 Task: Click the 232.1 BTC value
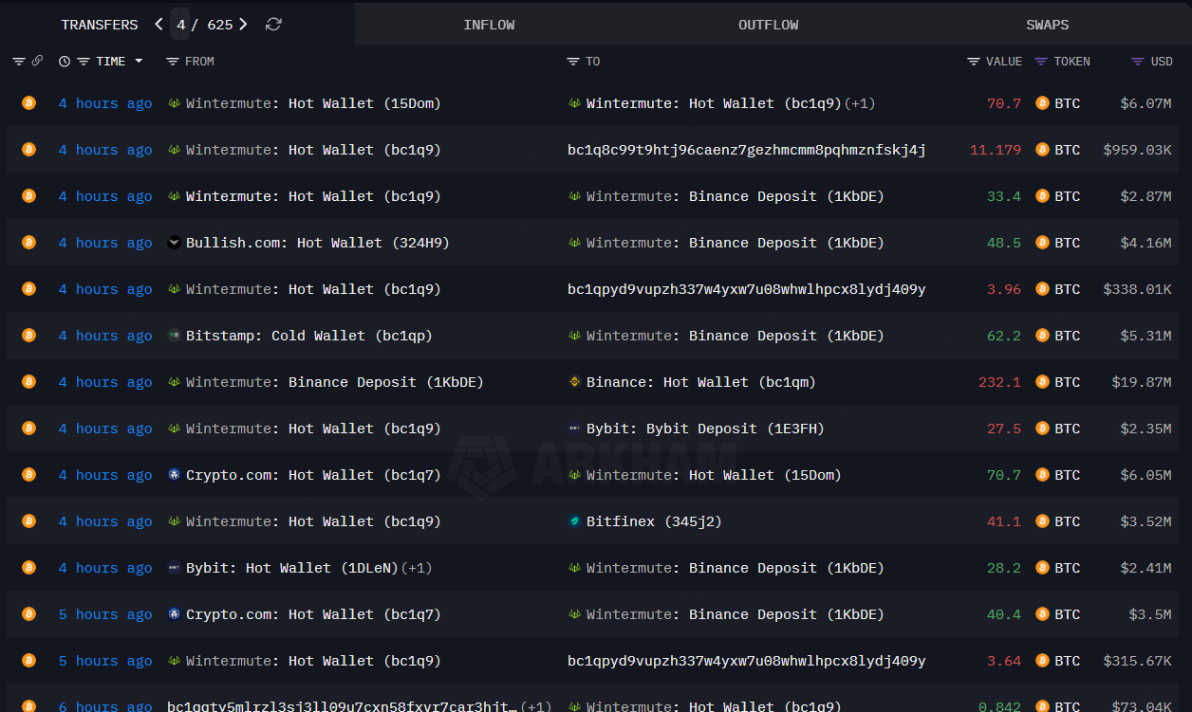click(x=1000, y=382)
